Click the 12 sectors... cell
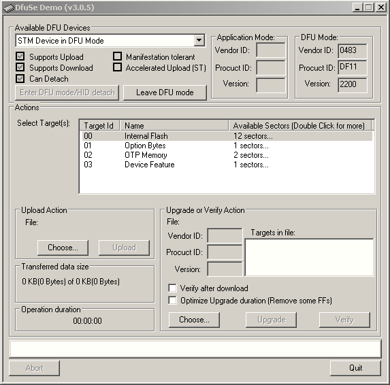This screenshot has width=390, height=385. click(253, 136)
